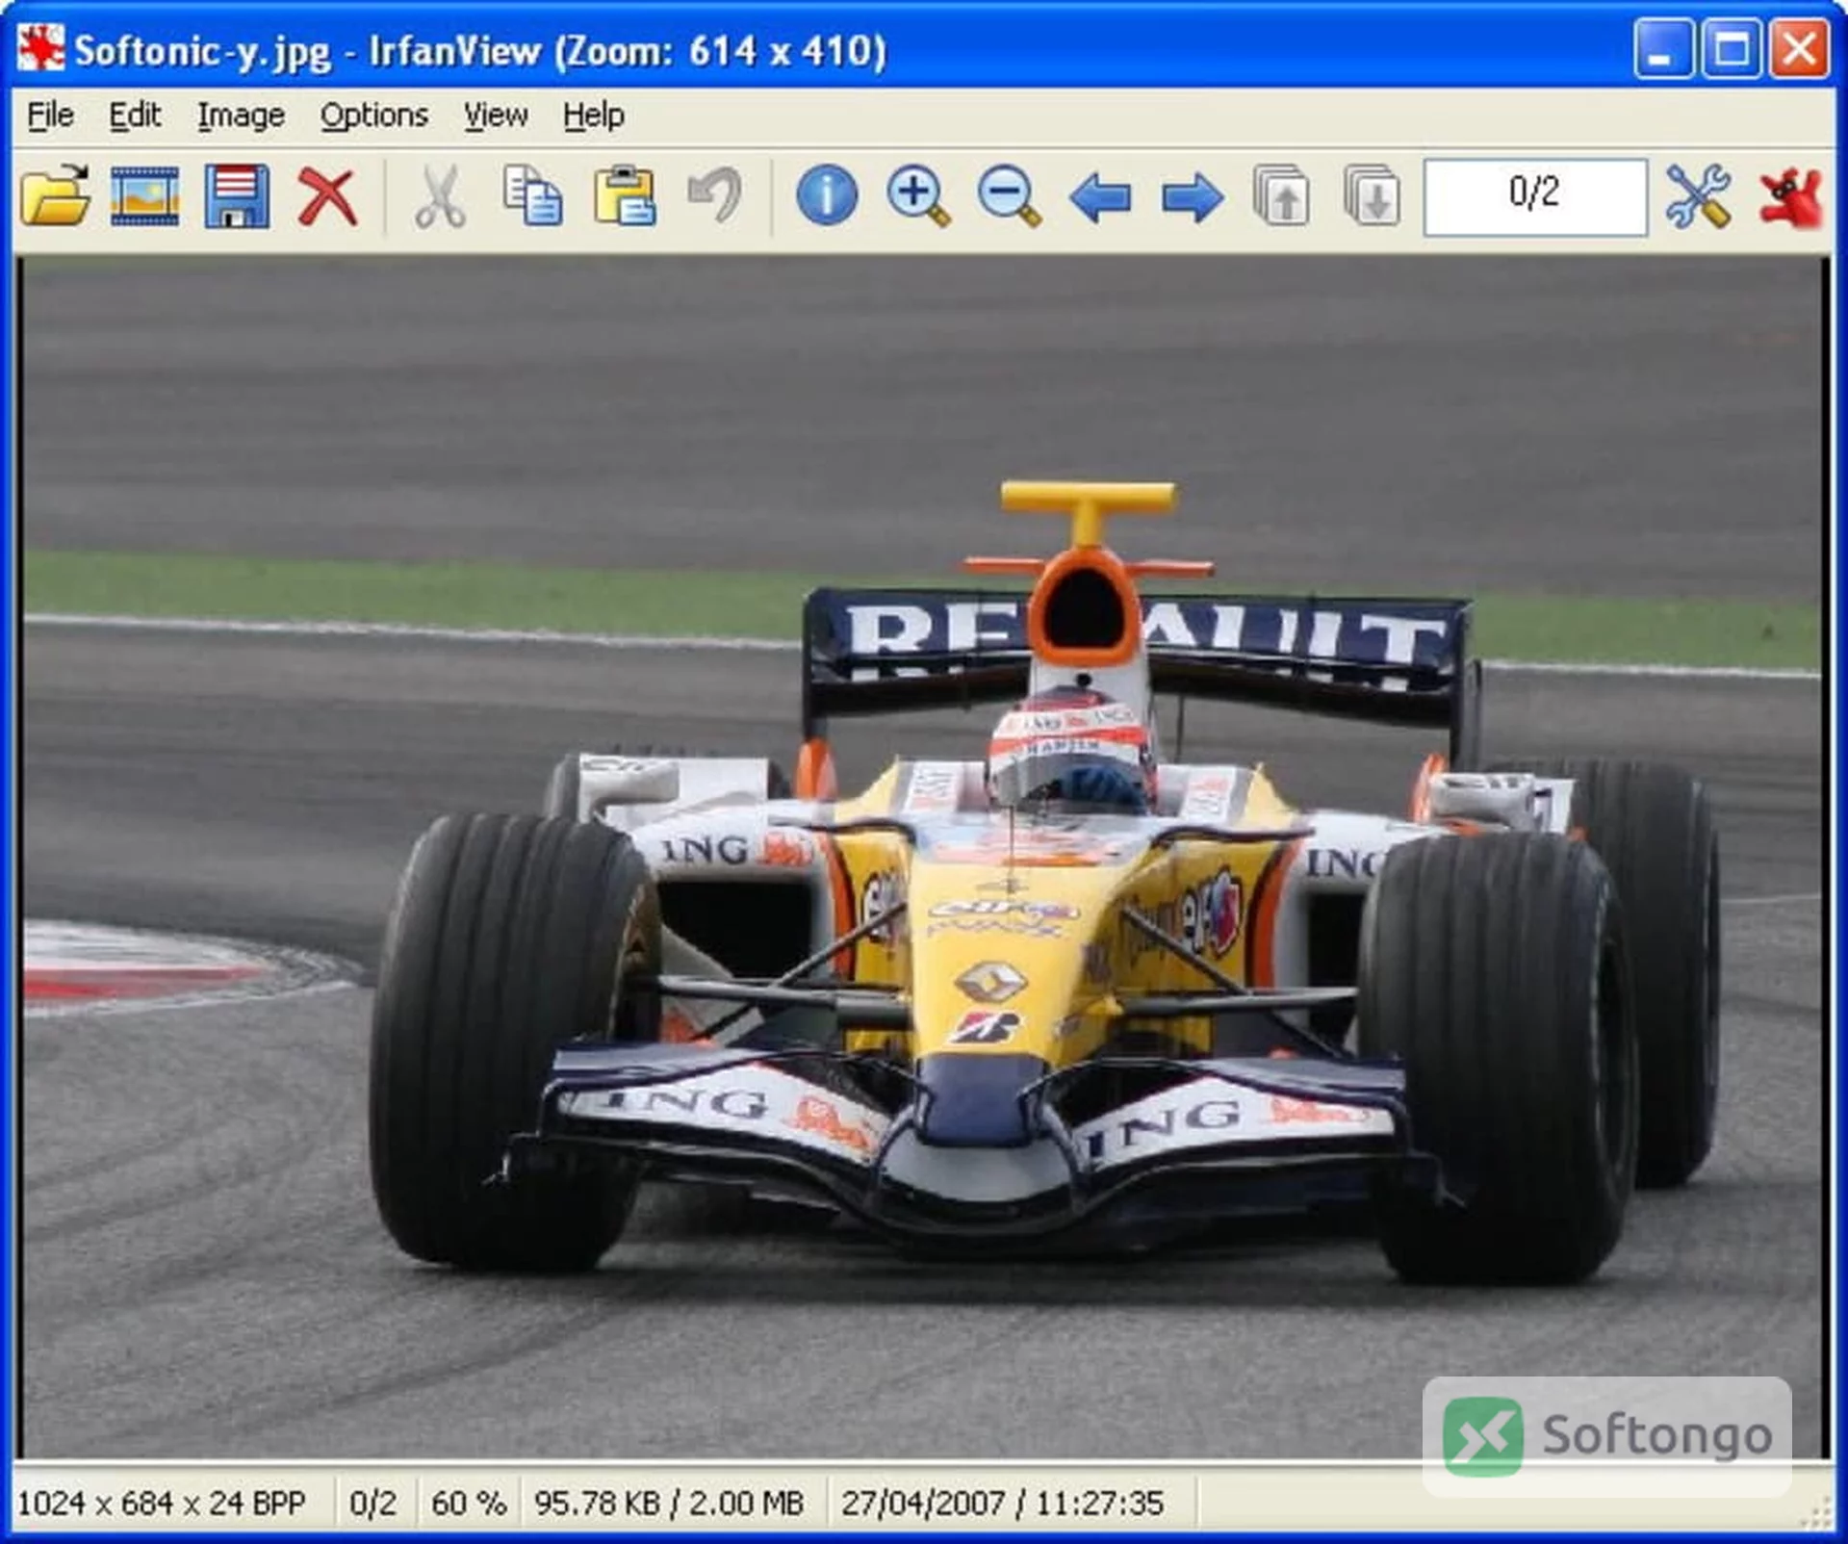Click the 1024 x 684 x 24 BPP status text
The height and width of the screenshot is (1544, 1848).
click(x=162, y=1503)
